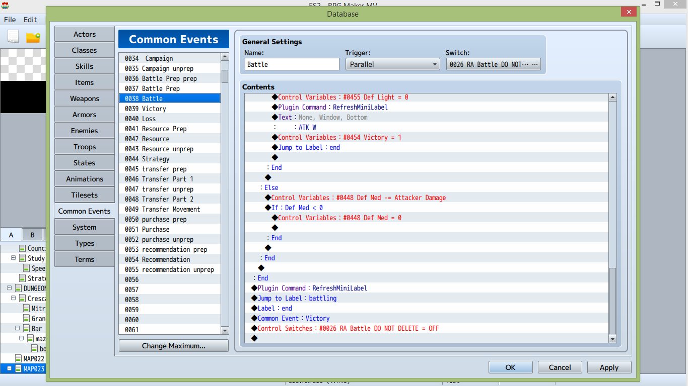This screenshot has height=386, width=688.
Task: Select common event 0051 Purchase
Action: [170, 229]
